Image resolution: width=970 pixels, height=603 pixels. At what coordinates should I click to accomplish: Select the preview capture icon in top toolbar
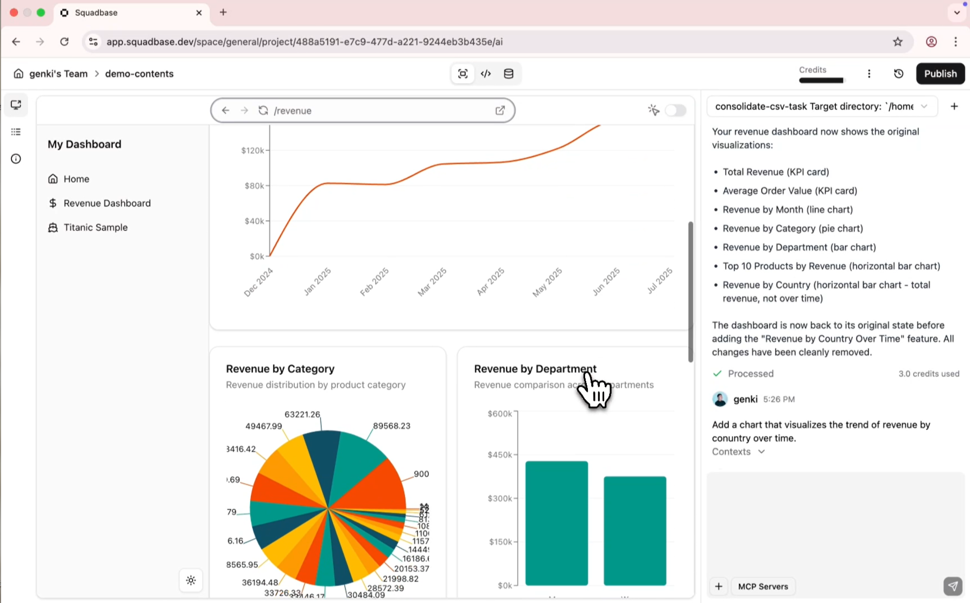tap(462, 74)
